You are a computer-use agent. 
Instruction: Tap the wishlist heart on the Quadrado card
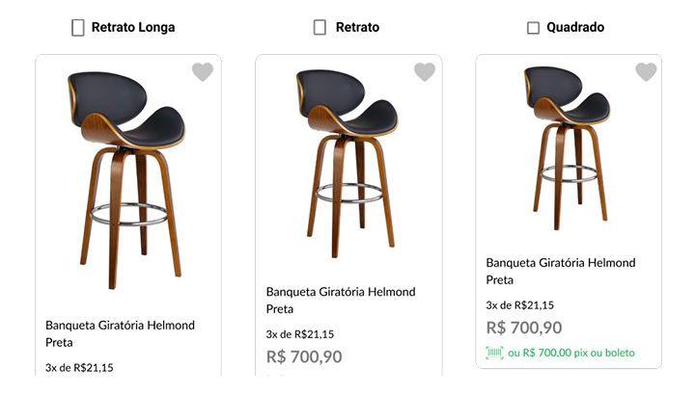click(646, 72)
